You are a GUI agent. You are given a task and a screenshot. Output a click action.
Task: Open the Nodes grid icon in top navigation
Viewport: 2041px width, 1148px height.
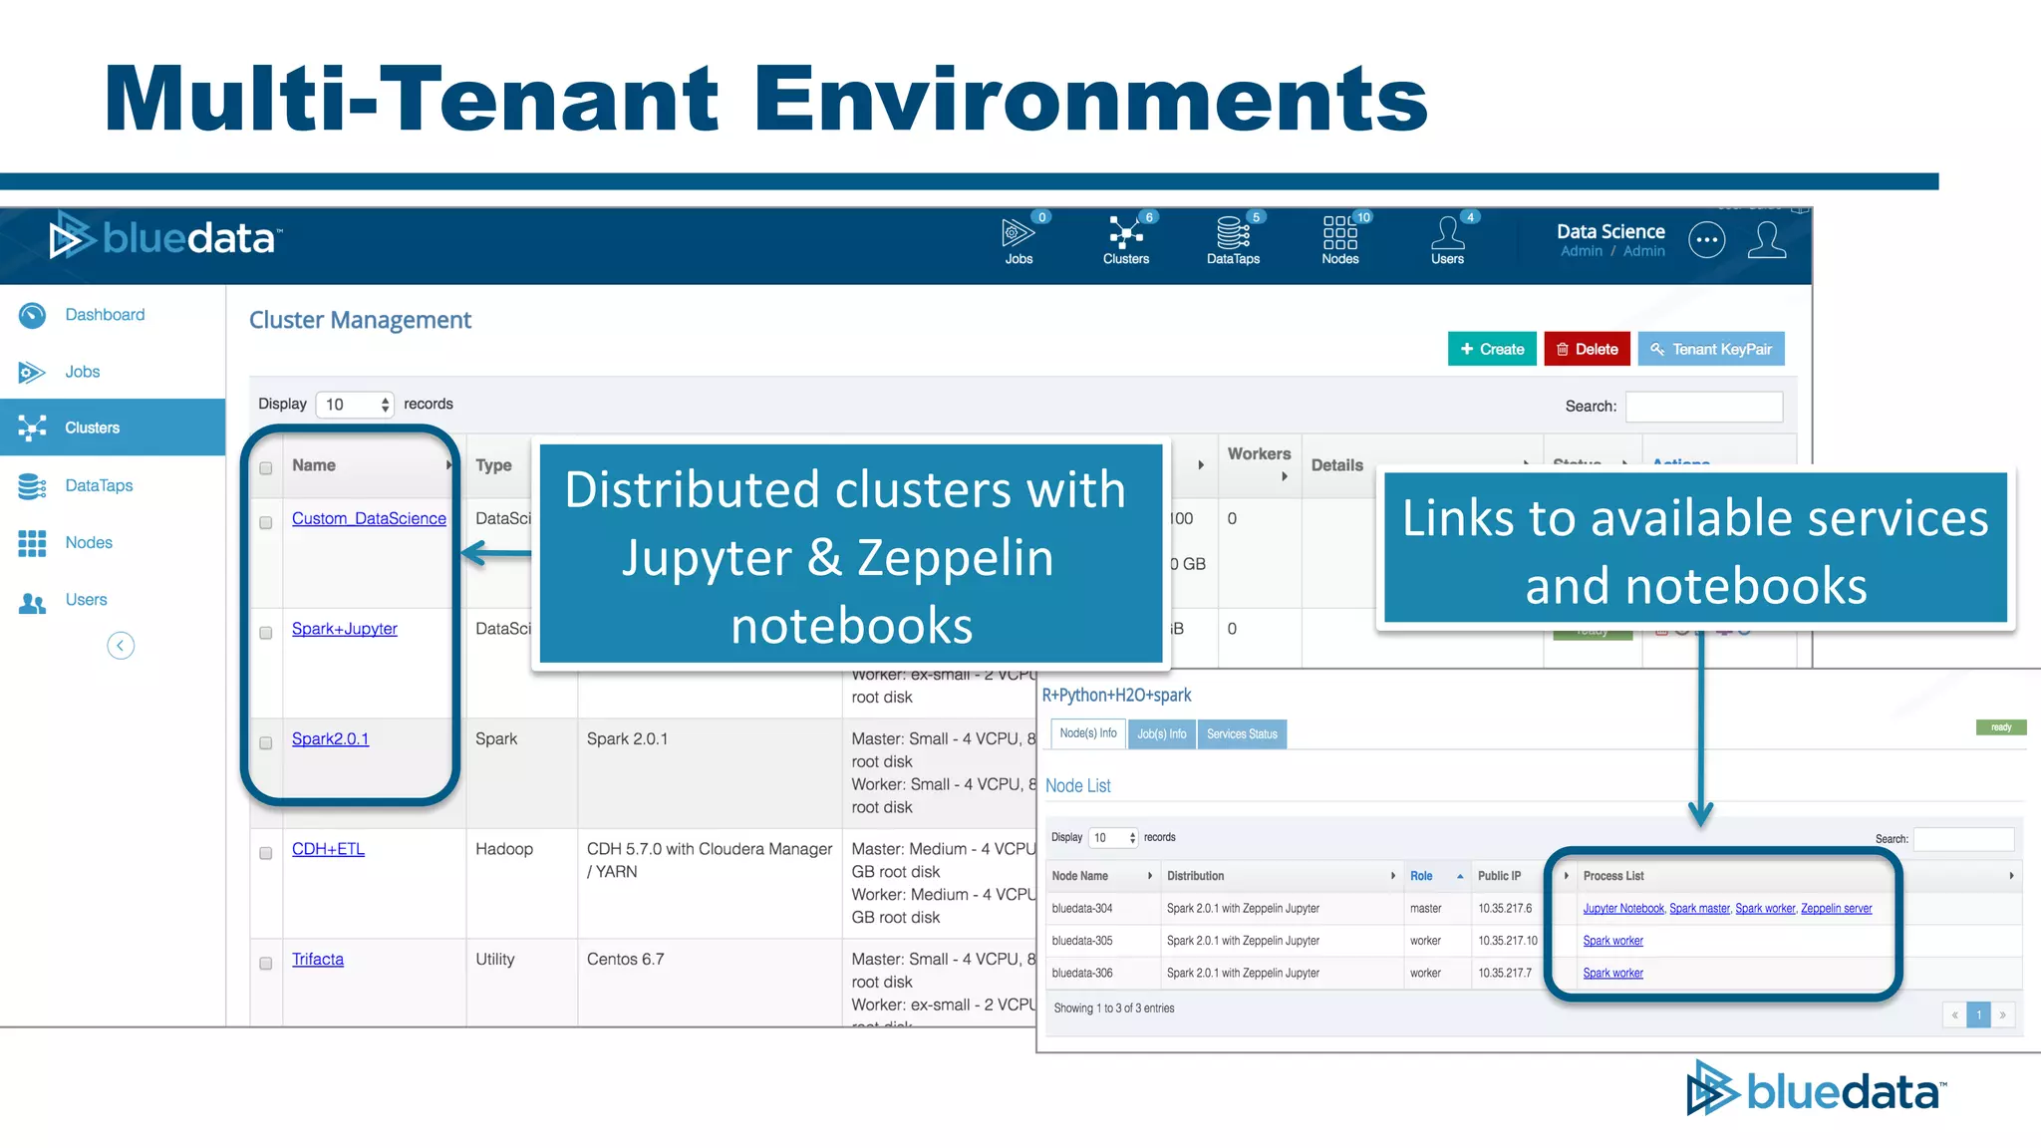point(1339,239)
